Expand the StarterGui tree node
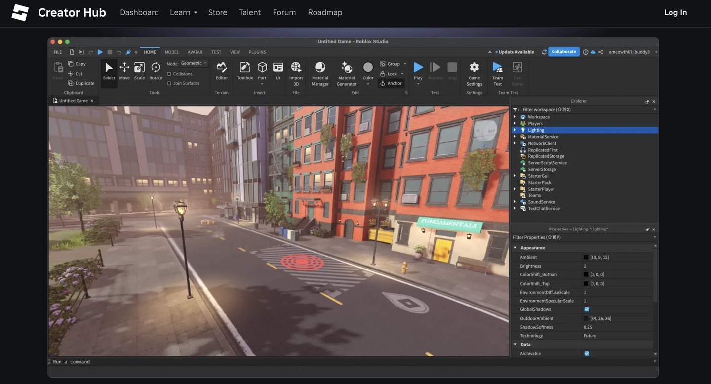711x384 pixels. (x=515, y=176)
